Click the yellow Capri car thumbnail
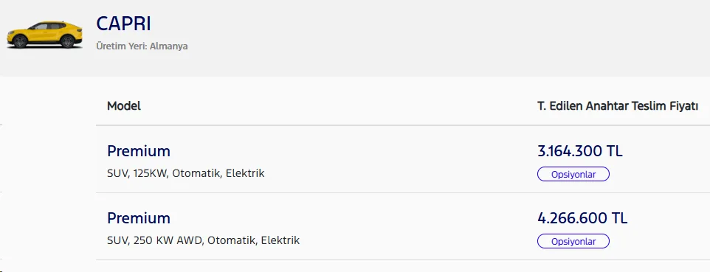The width and height of the screenshot is (710, 272). point(44,35)
